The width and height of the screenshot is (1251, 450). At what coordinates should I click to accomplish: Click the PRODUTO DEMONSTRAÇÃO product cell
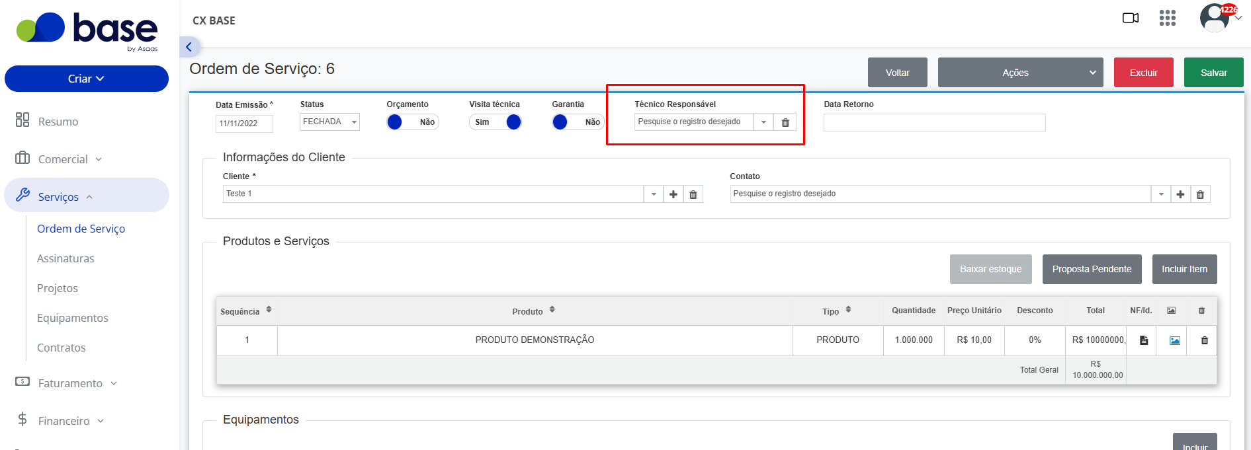535,340
